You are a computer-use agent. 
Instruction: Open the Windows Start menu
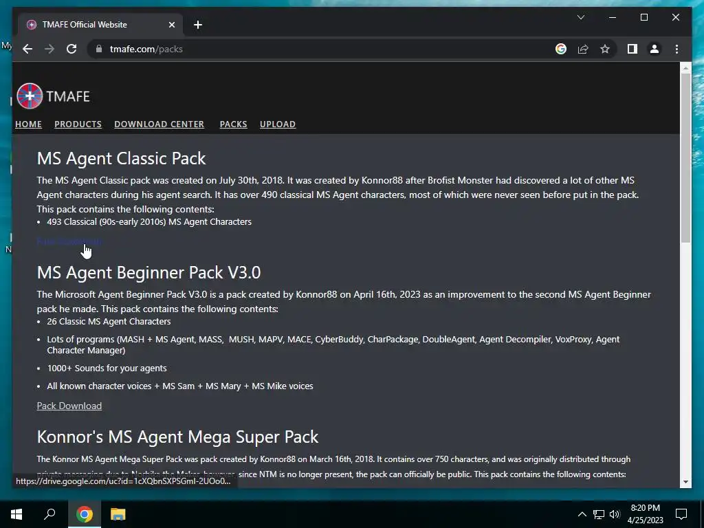16,514
